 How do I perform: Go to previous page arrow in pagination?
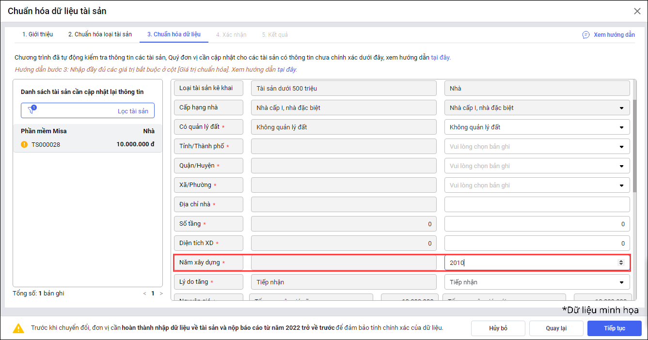pos(144,294)
